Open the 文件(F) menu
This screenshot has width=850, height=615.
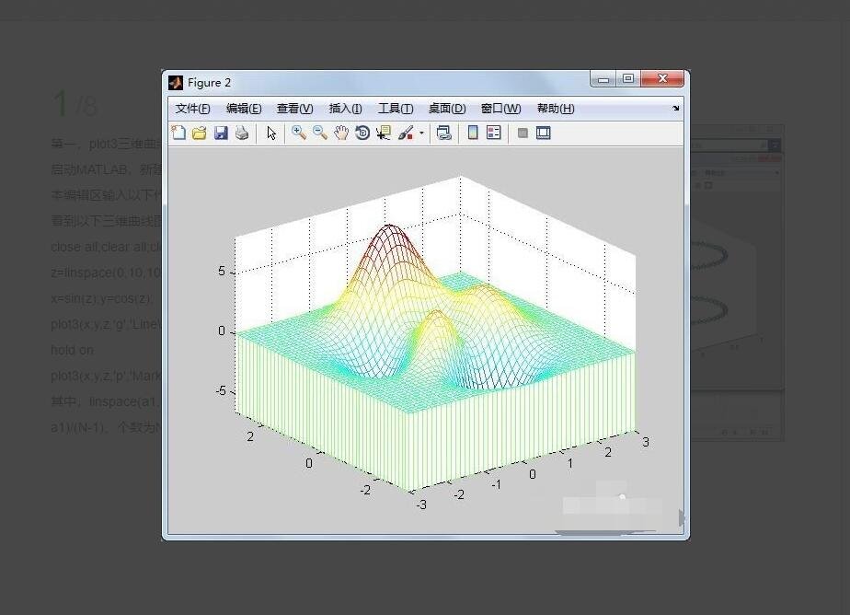pyautogui.click(x=193, y=109)
